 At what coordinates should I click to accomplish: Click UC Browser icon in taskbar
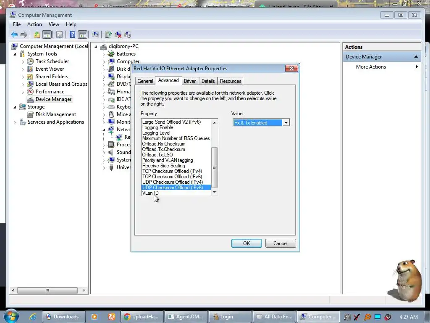pos(111,317)
